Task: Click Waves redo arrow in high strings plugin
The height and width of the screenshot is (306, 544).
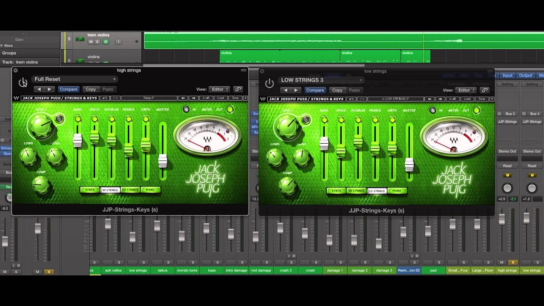Action: point(115,98)
